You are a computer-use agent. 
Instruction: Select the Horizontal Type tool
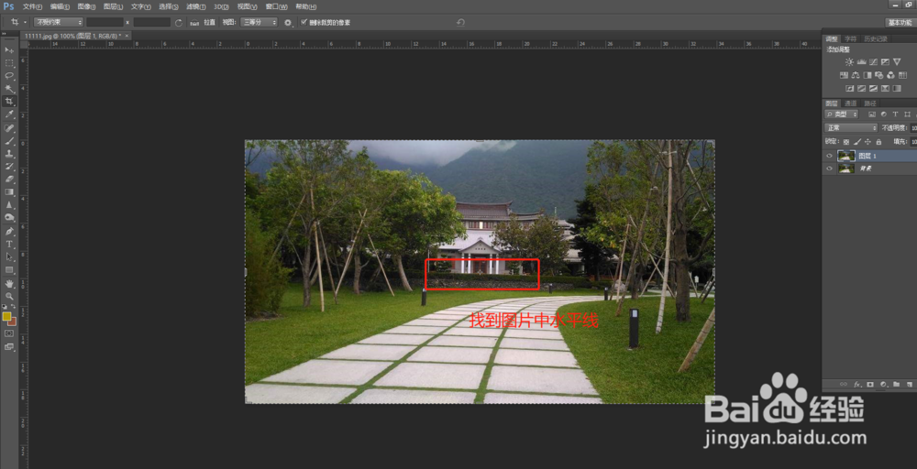[9, 245]
